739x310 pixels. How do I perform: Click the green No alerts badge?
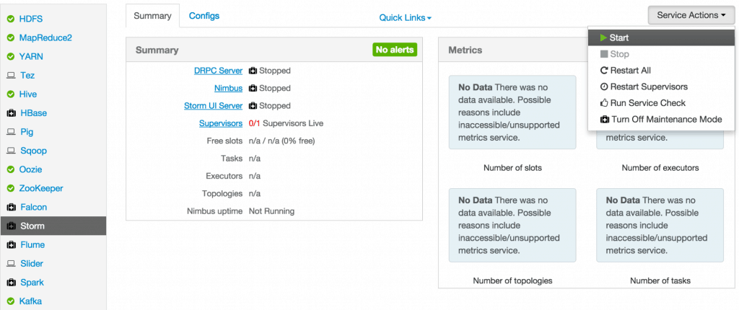(394, 50)
